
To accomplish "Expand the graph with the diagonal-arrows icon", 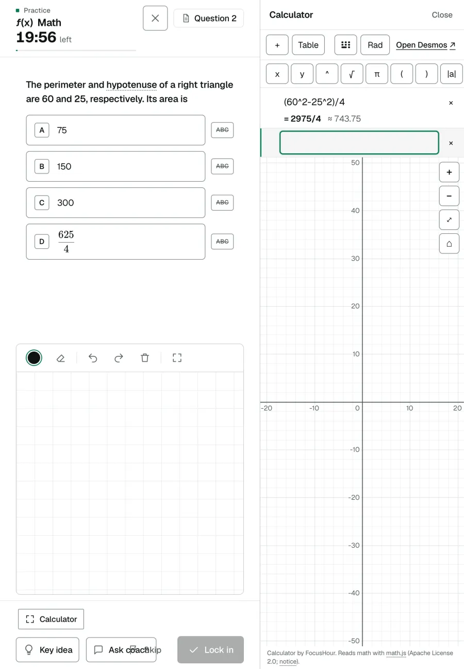I will 449,219.
